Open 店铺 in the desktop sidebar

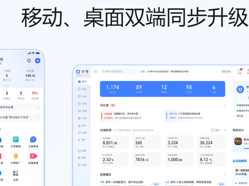[x=82, y=104]
